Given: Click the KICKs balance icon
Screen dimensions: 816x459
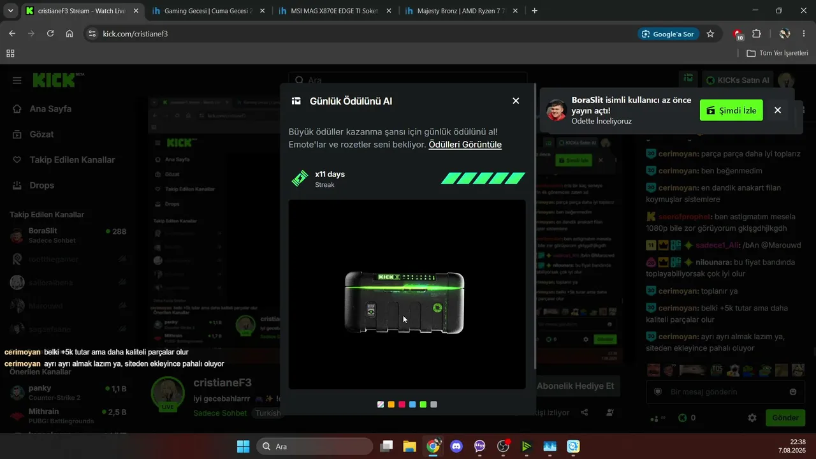Looking at the screenshot, I should (x=682, y=418).
